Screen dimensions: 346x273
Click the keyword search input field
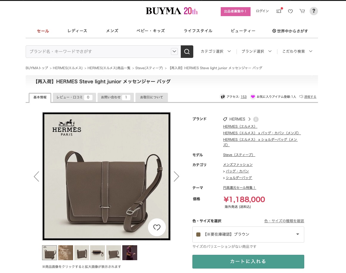click(x=98, y=51)
